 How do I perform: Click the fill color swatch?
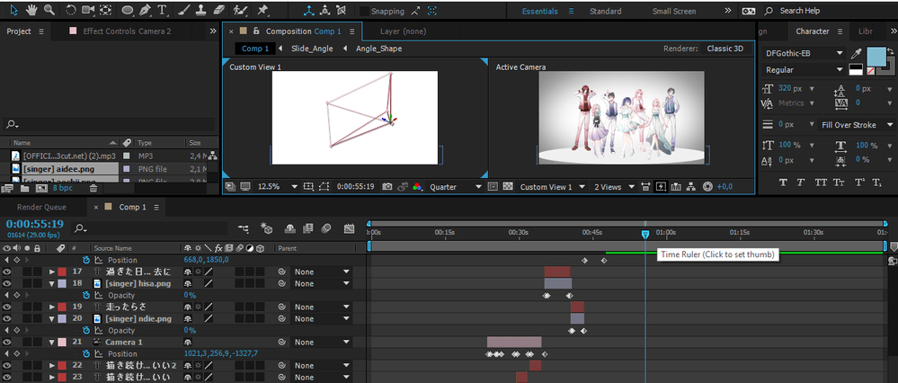point(876,57)
